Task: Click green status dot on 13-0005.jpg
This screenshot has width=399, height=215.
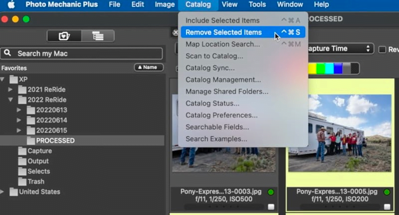Action: pyautogui.click(x=387, y=192)
